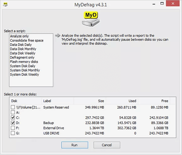The image size is (182, 155).
Task: Select the Consolidate free space script
Action: pos(27,41)
